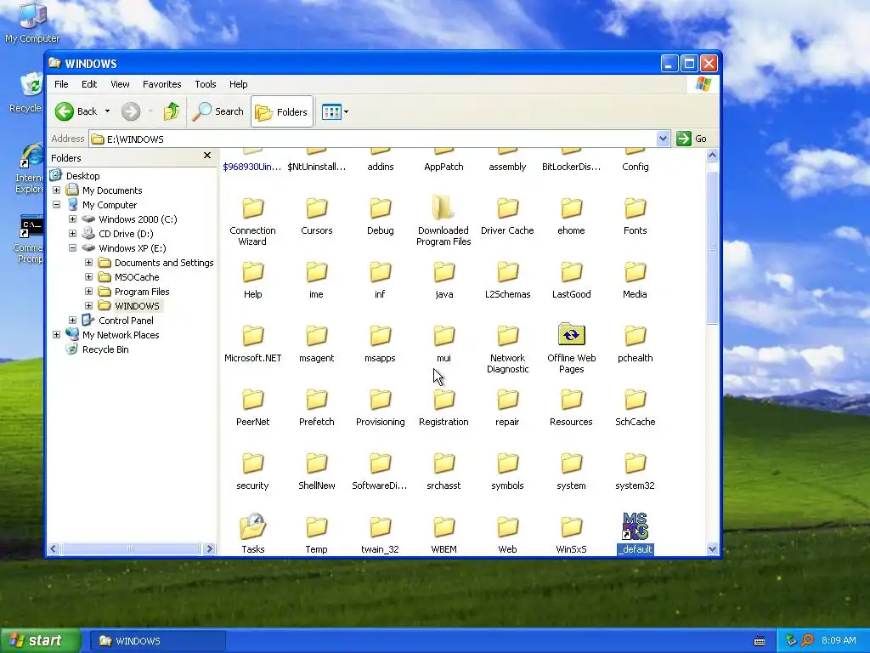This screenshot has height=653, width=870.
Task: Expand Windows 2000 (C:) drive
Action: (73, 219)
